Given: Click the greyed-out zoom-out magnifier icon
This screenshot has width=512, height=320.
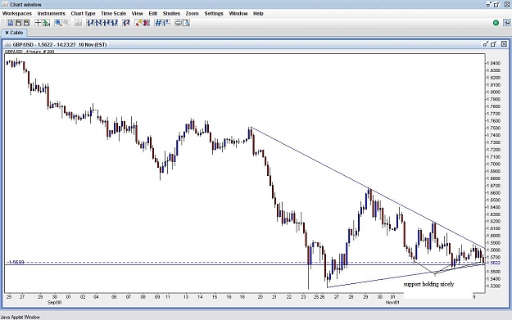Looking at the screenshot, I should (66, 23).
